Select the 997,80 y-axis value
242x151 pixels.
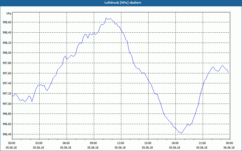[7, 63]
